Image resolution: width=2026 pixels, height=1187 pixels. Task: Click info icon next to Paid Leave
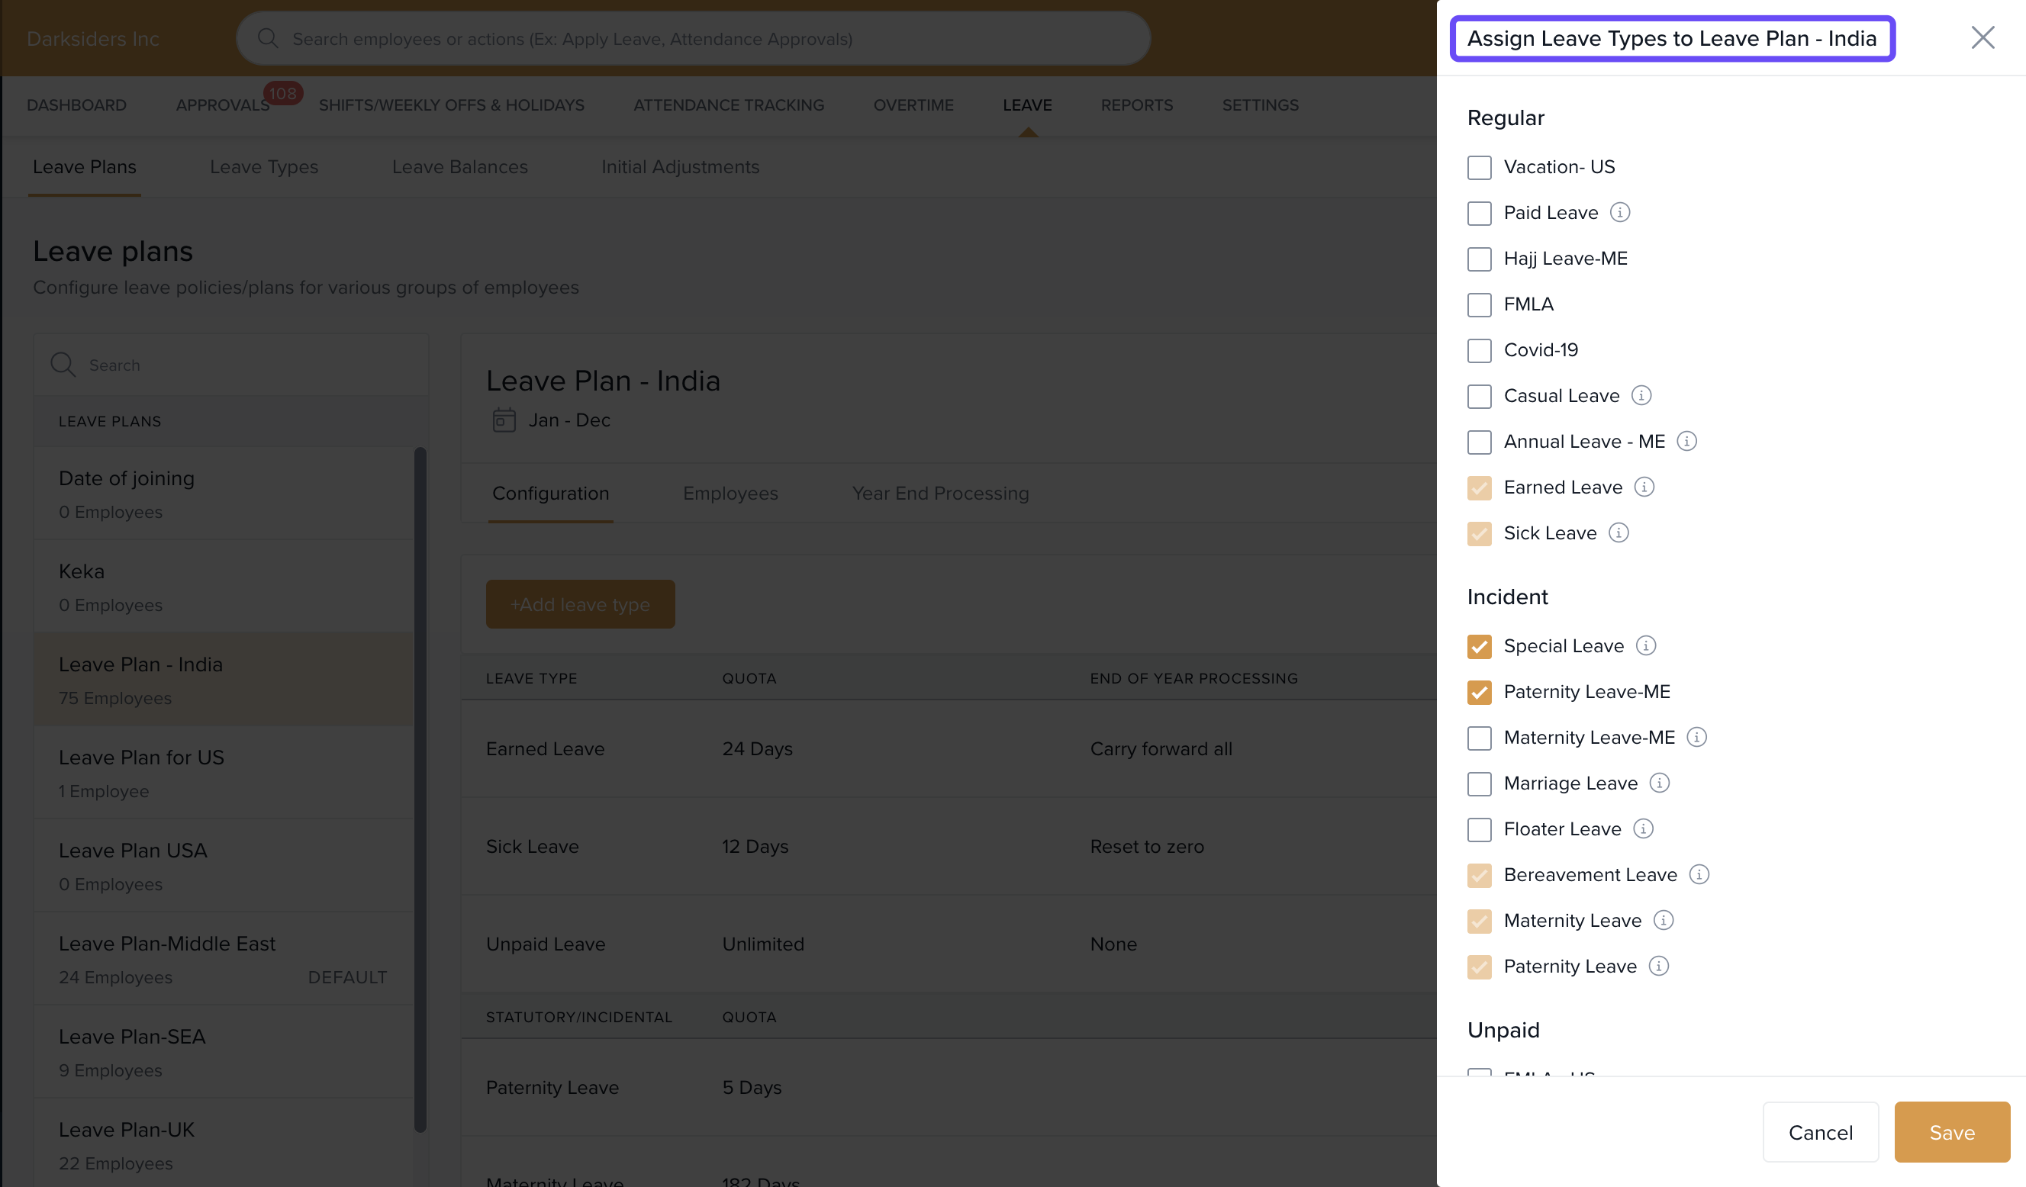[1619, 212]
